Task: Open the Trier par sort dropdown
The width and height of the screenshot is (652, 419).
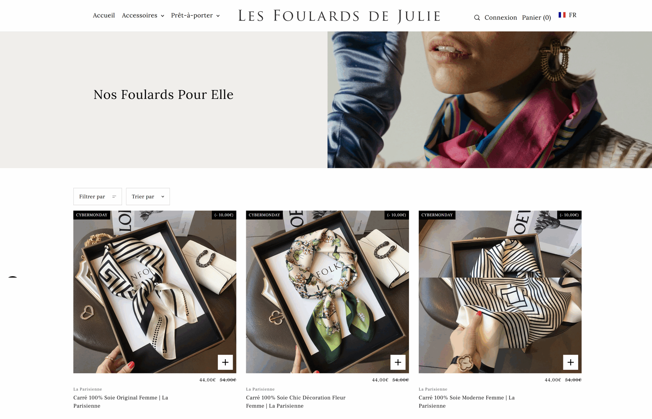Action: (x=148, y=197)
